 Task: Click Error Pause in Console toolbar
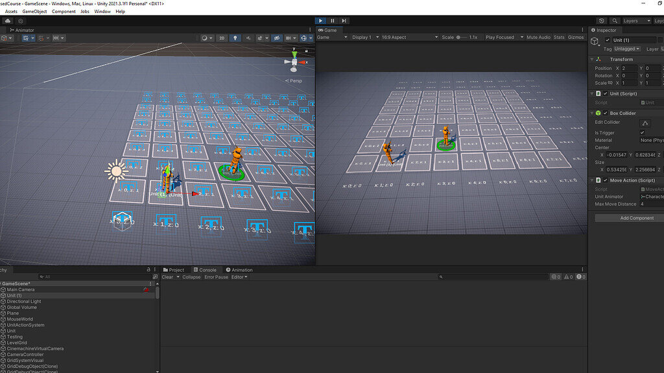point(216,277)
